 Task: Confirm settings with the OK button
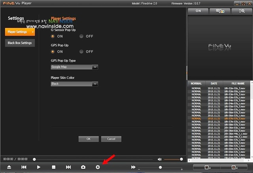(x=89, y=139)
